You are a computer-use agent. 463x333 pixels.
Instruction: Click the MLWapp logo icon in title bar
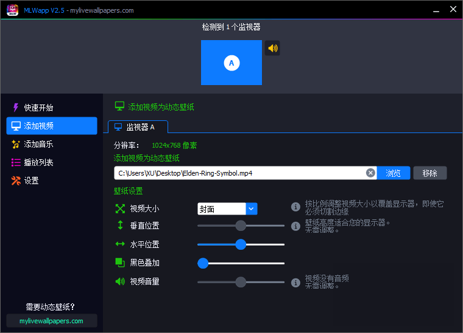[12, 10]
